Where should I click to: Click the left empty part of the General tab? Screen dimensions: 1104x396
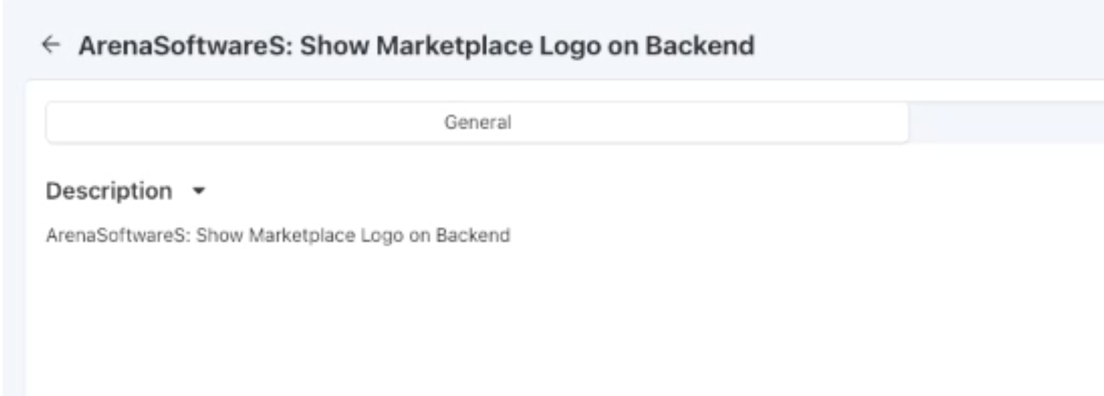239,122
